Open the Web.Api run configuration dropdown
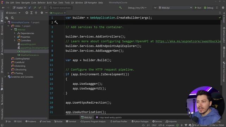The height and width of the screenshot is (127, 226). [175, 8]
